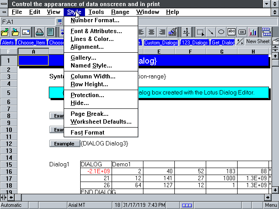Screen dimensions: 279x209
Task: Click horizontal scrollbar right arrow
Action: (268, 197)
